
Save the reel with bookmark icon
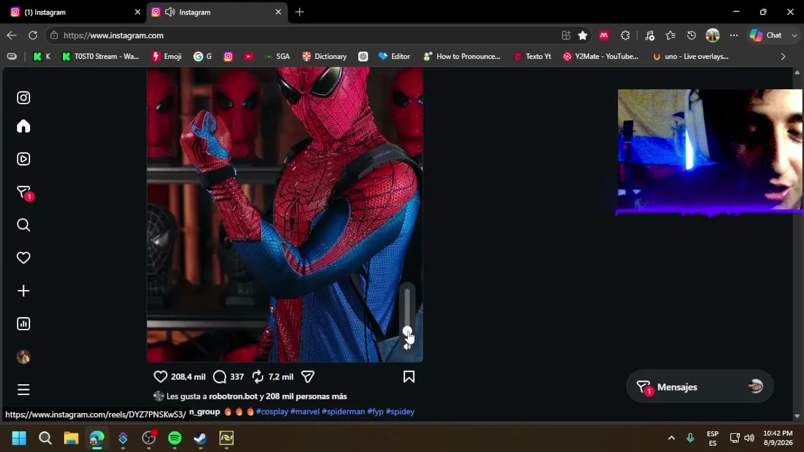tap(409, 377)
